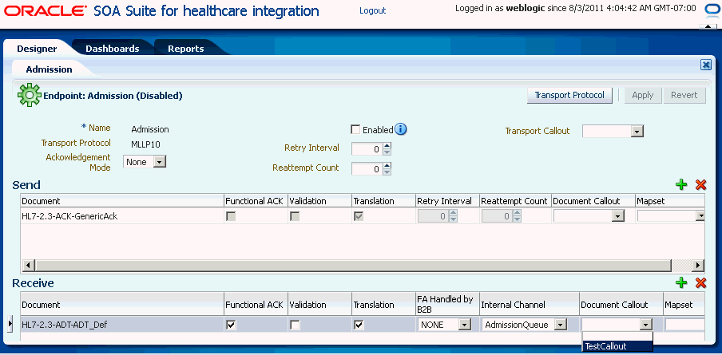The image size is (722, 355).
Task: Click the Logout link
Action: [x=372, y=10]
